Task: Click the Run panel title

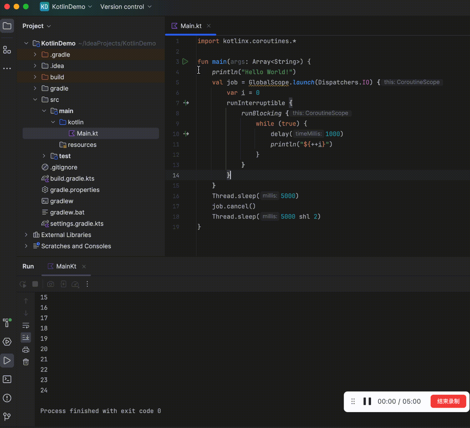Action: 28,266
